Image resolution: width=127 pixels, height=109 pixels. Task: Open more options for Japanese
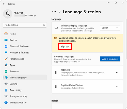click(x=117, y=72)
